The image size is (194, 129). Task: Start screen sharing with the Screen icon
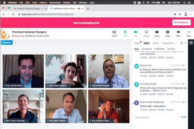[x=146, y=33]
